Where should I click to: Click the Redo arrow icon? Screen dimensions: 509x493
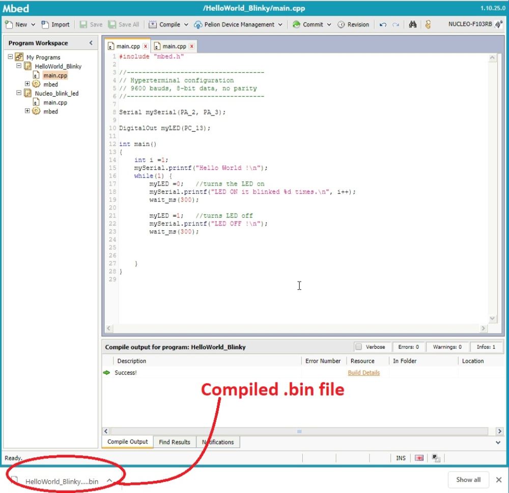click(x=395, y=24)
